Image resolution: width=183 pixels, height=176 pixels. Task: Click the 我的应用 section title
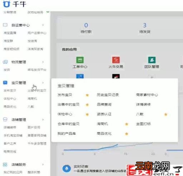click(69, 49)
